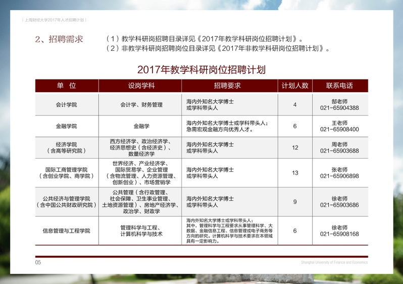This screenshot has width=403, height=284.
Task: Click the 联系电话 column header
Action: click(x=339, y=86)
